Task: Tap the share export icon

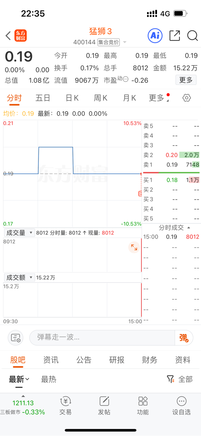Action: [175, 36]
